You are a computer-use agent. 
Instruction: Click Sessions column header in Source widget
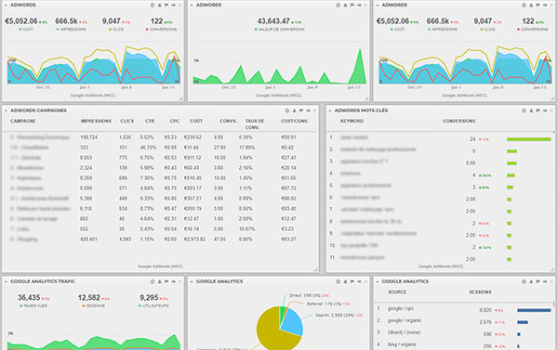tap(480, 292)
